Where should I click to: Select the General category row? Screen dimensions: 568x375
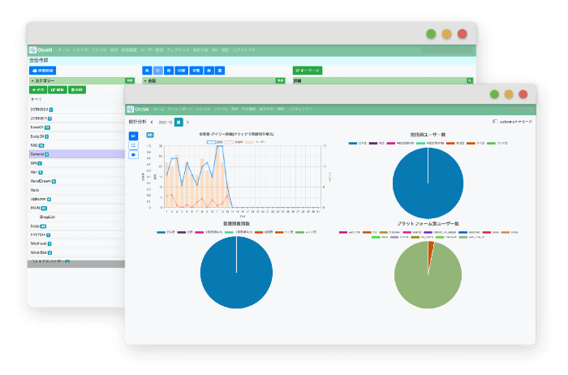tap(77, 154)
